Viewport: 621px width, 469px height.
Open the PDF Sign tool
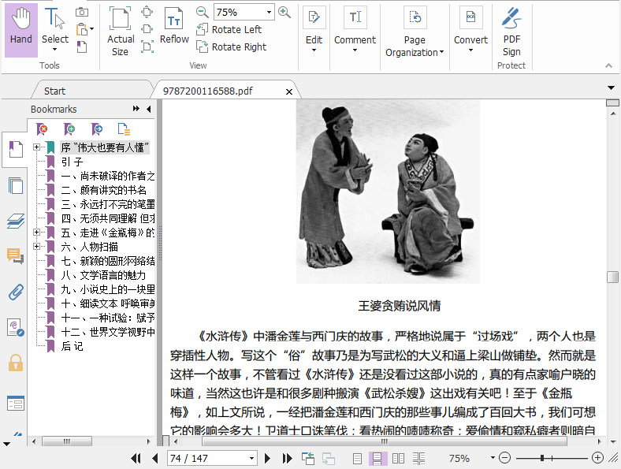click(x=511, y=31)
